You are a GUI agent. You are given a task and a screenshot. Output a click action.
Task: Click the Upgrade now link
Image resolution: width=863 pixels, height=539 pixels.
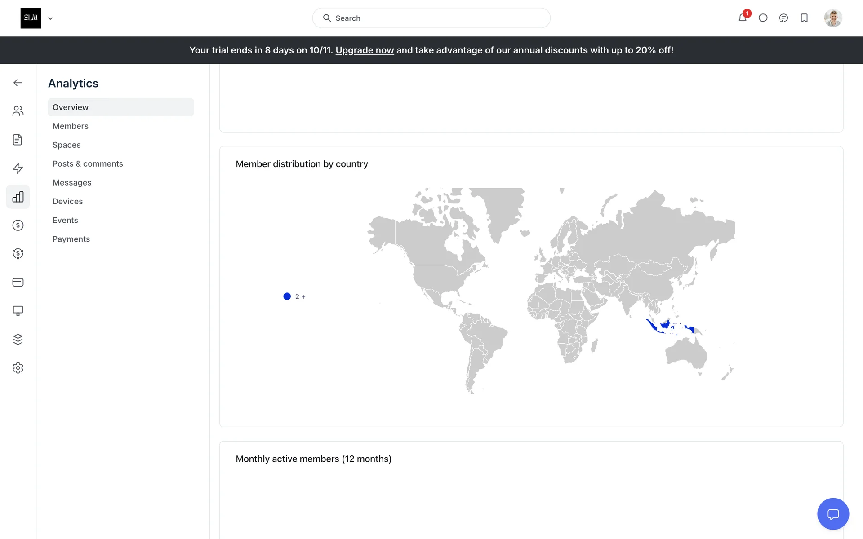tap(365, 50)
